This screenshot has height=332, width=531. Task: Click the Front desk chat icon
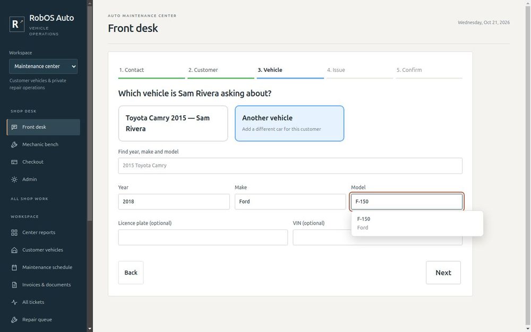click(x=14, y=127)
